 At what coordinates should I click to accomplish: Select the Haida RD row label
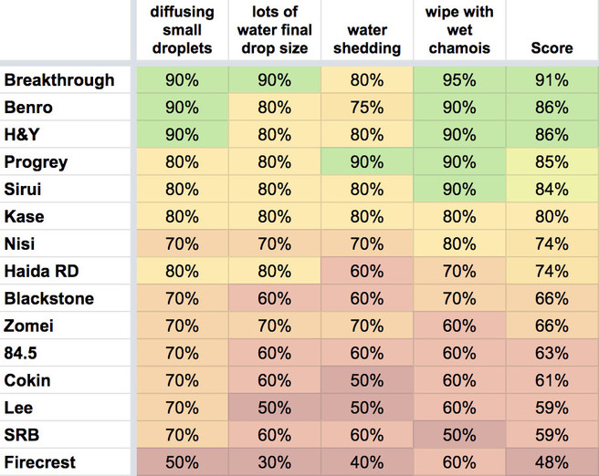[x=41, y=271]
